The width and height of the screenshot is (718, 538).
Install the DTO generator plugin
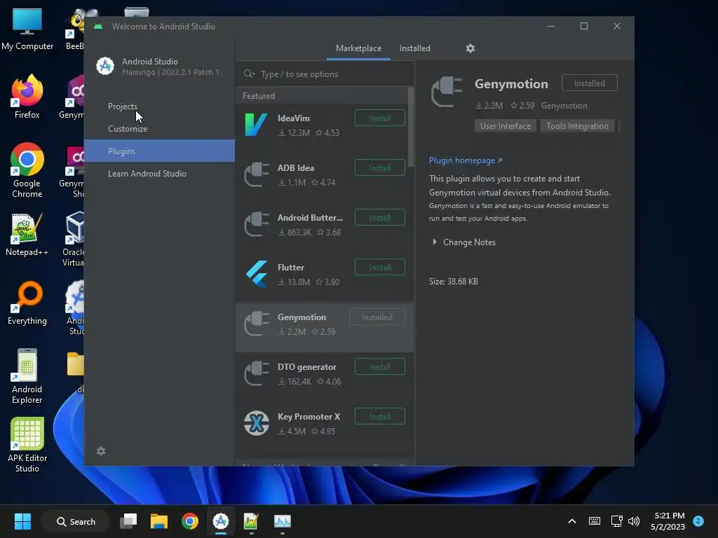click(380, 367)
